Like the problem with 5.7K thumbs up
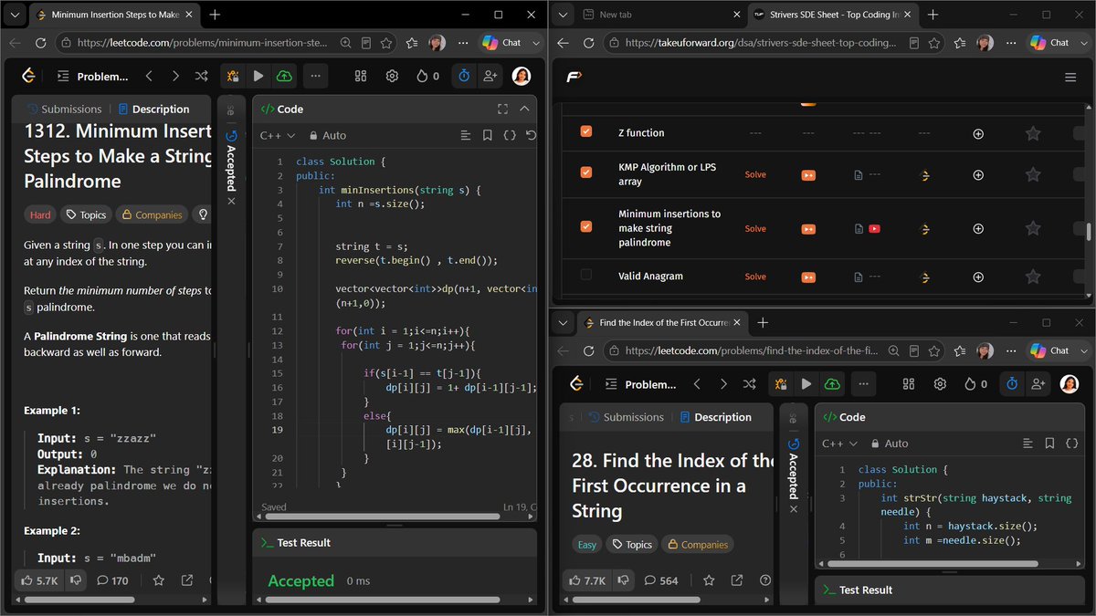Image resolution: width=1096 pixels, height=616 pixels. (x=40, y=579)
